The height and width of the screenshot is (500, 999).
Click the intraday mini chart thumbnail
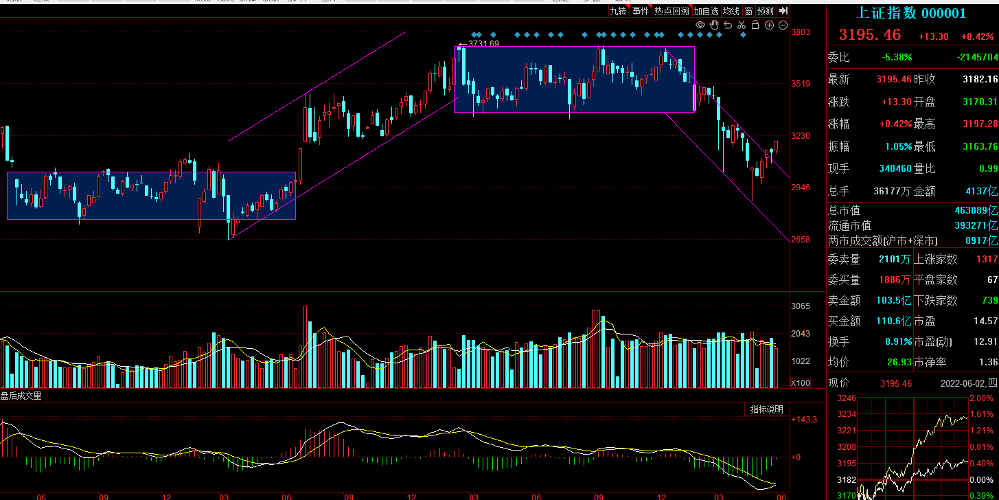click(913, 447)
